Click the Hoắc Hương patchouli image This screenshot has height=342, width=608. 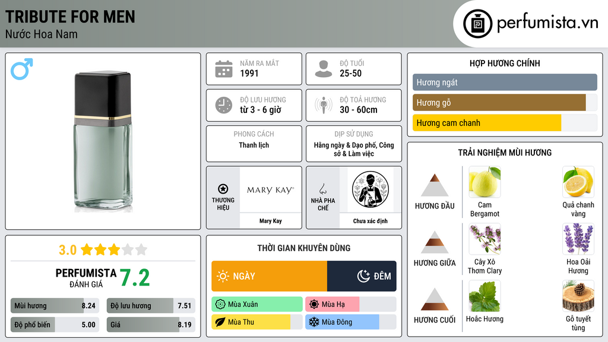484,296
